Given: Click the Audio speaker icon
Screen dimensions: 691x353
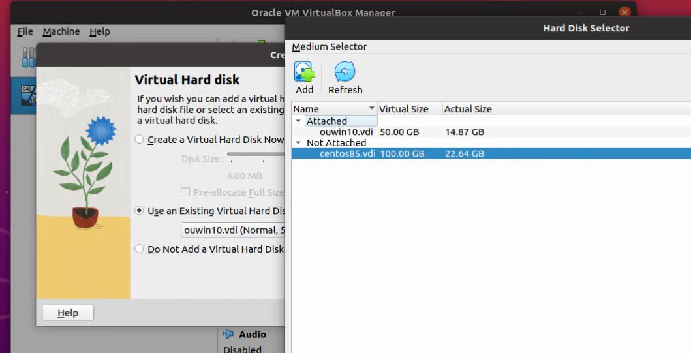Looking at the screenshot, I should click(x=228, y=334).
